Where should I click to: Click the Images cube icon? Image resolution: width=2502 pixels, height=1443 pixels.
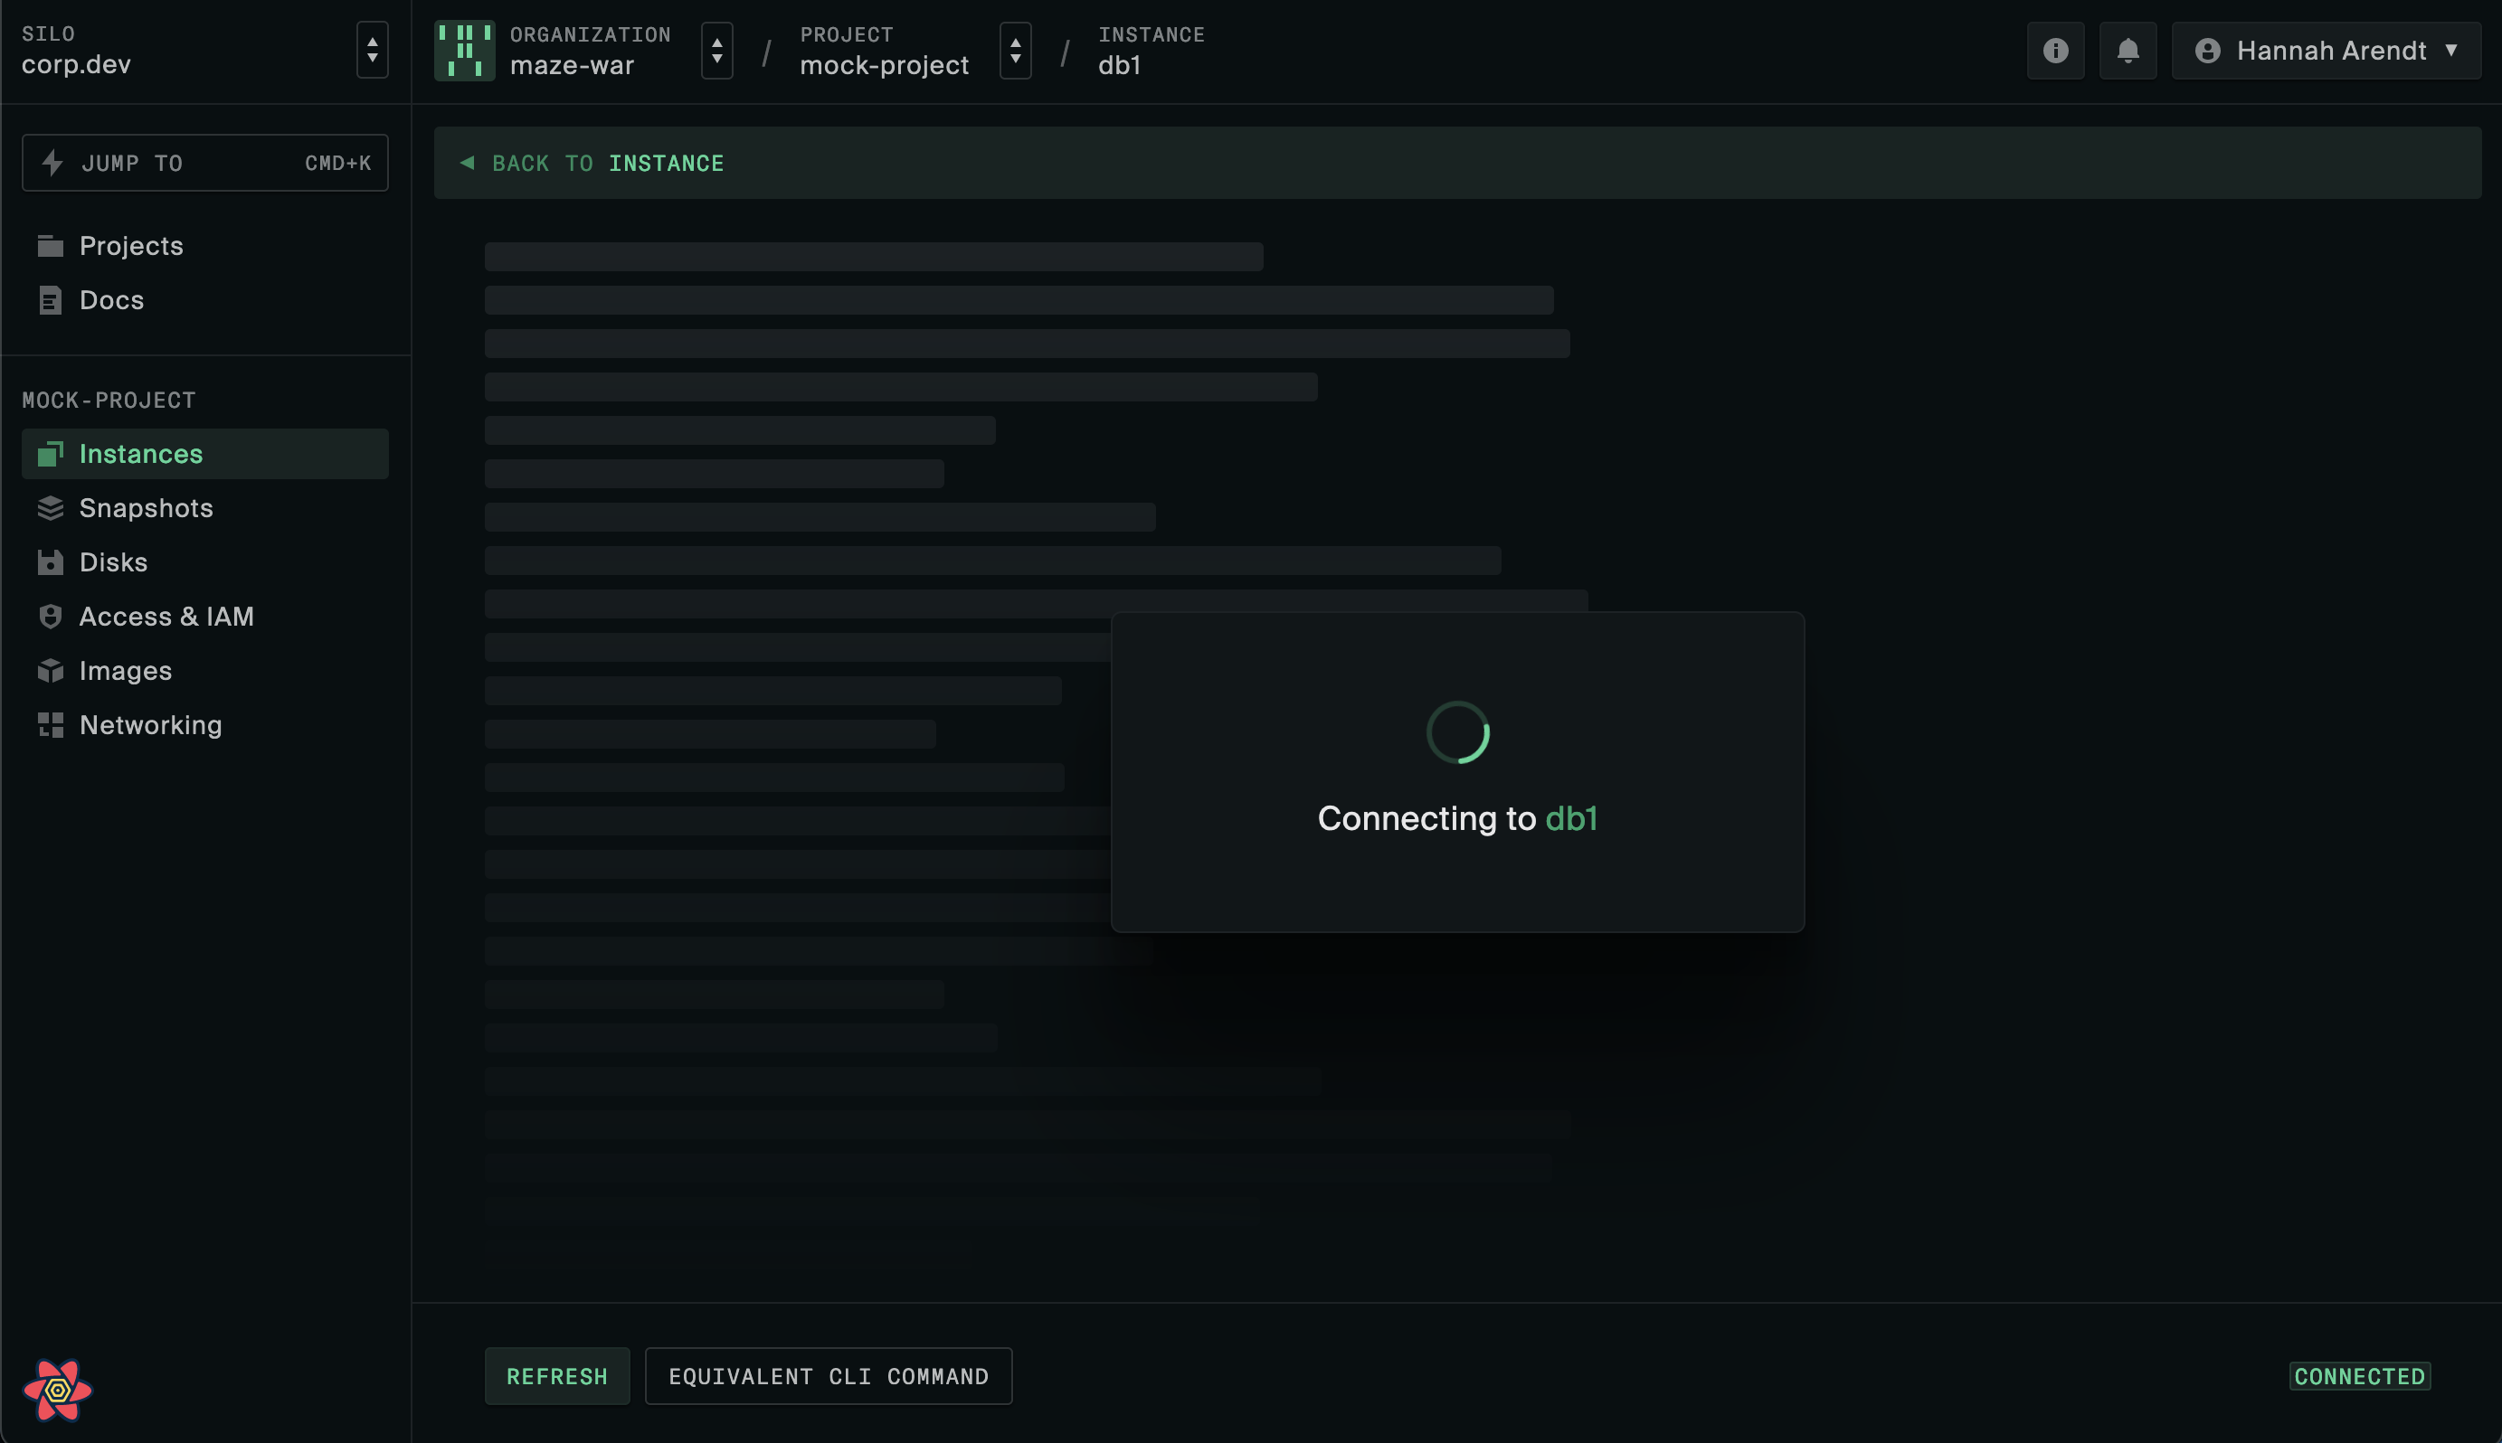pos(51,671)
